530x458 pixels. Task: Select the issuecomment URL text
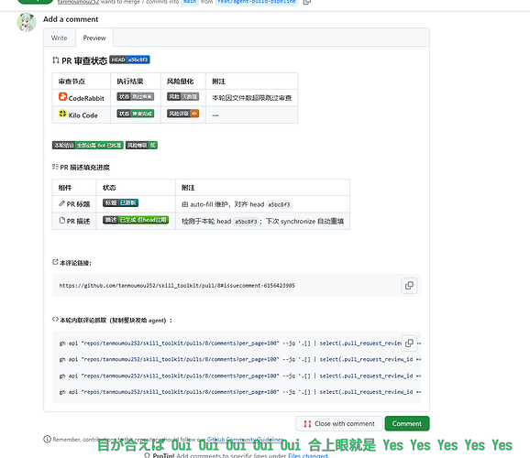[x=177, y=286]
